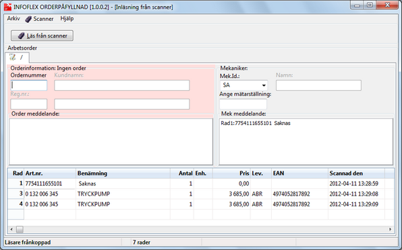Click the Läs från scanner button
402x250 pixels.
(42, 36)
